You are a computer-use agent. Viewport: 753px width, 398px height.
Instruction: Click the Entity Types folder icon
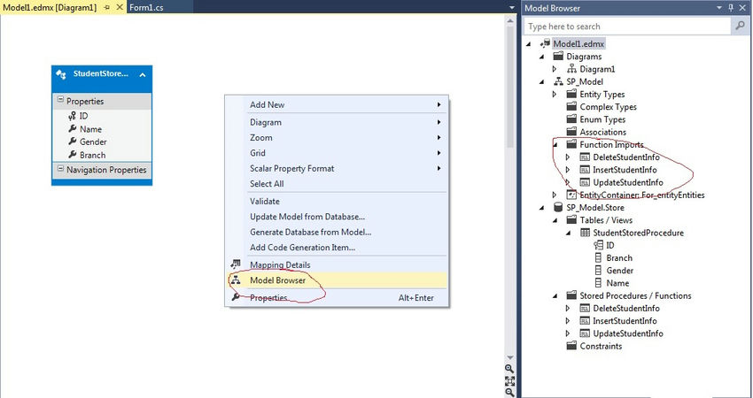571,94
